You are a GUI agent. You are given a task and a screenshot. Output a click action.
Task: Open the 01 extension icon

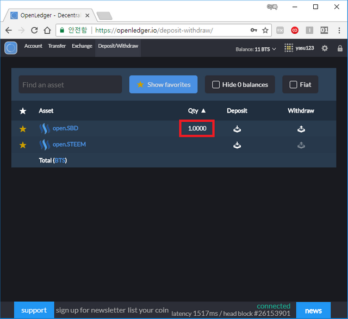pyautogui.click(x=324, y=30)
